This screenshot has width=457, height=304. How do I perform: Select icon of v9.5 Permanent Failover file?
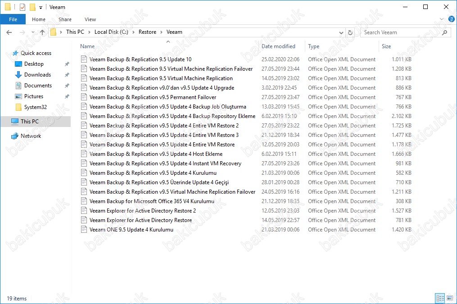tap(84, 97)
